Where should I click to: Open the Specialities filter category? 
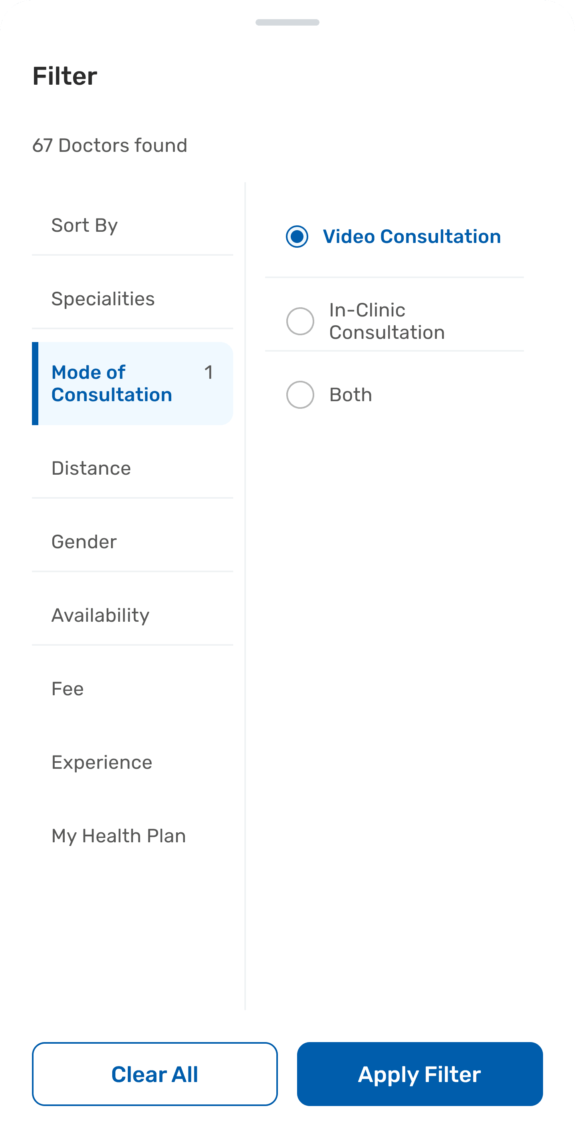coord(103,299)
